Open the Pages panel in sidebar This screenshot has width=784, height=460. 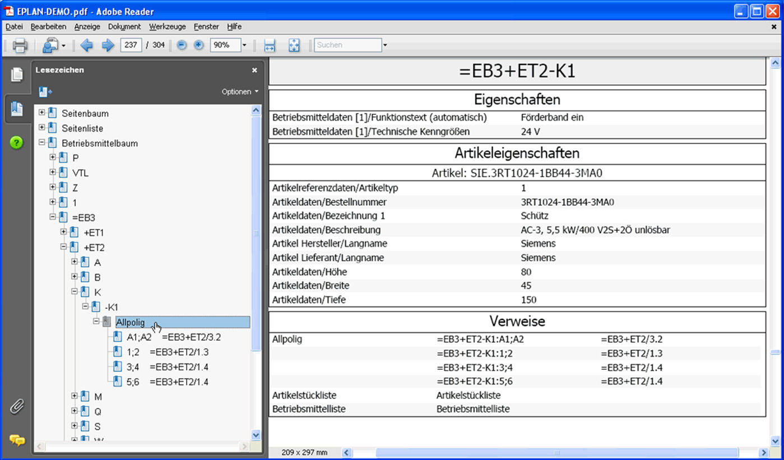tap(17, 74)
